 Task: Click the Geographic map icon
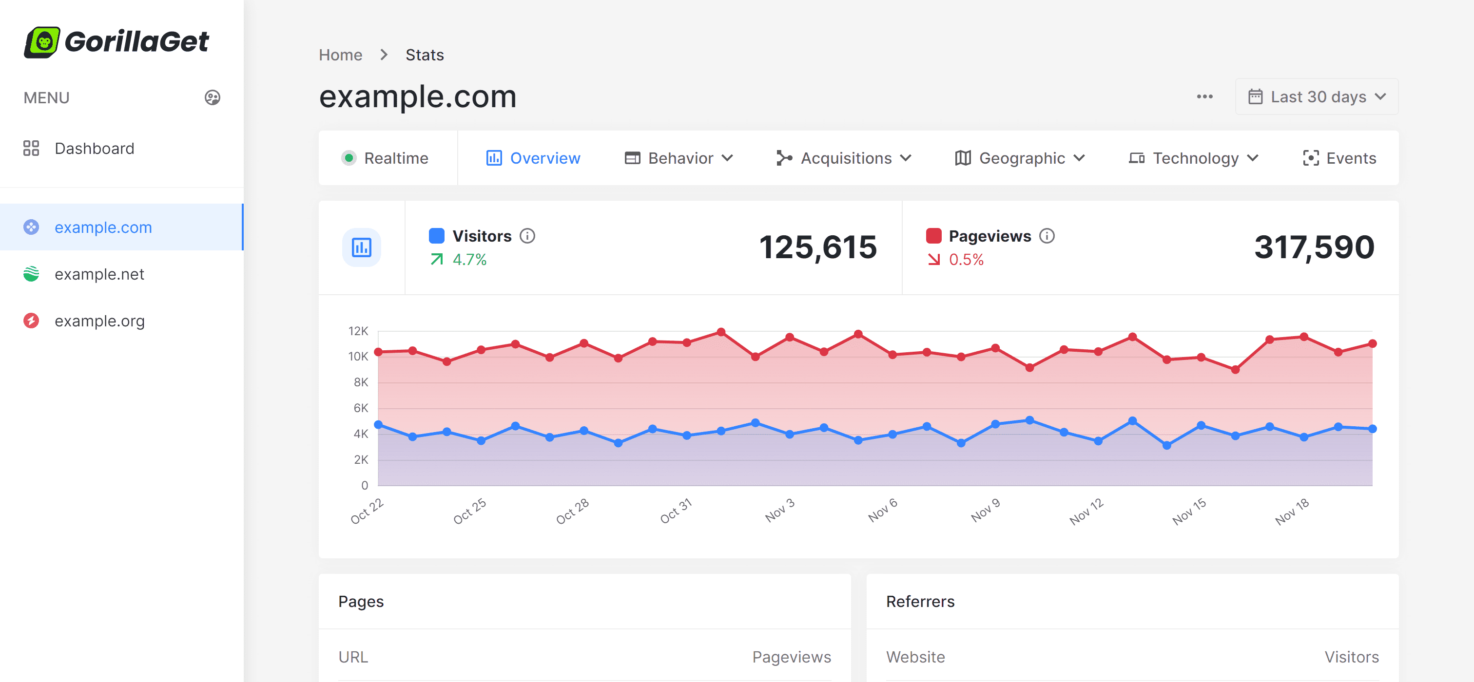(x=963, y=158)
